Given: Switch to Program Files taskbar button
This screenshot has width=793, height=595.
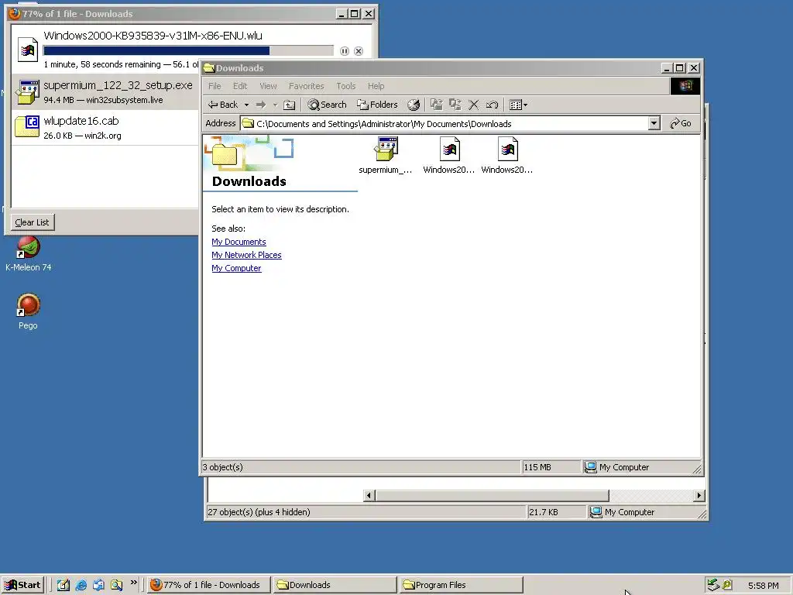Looking at the screenshot, I should pos(461,585).
